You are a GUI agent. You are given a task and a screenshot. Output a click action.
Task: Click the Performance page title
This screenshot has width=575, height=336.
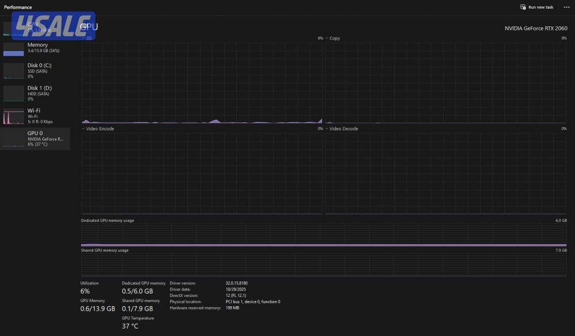click(x=18, y=7)
